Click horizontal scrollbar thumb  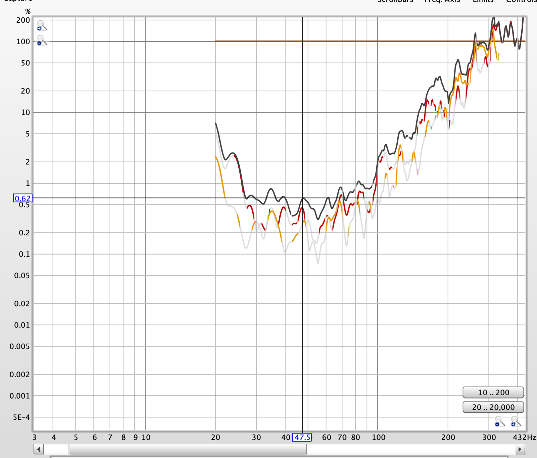click(x=188, y=449)
